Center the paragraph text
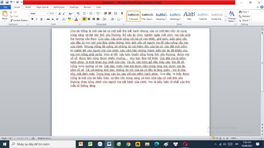The width and height of the screenshot is (264, 148). pyautogui.click(x=89, y=19)
